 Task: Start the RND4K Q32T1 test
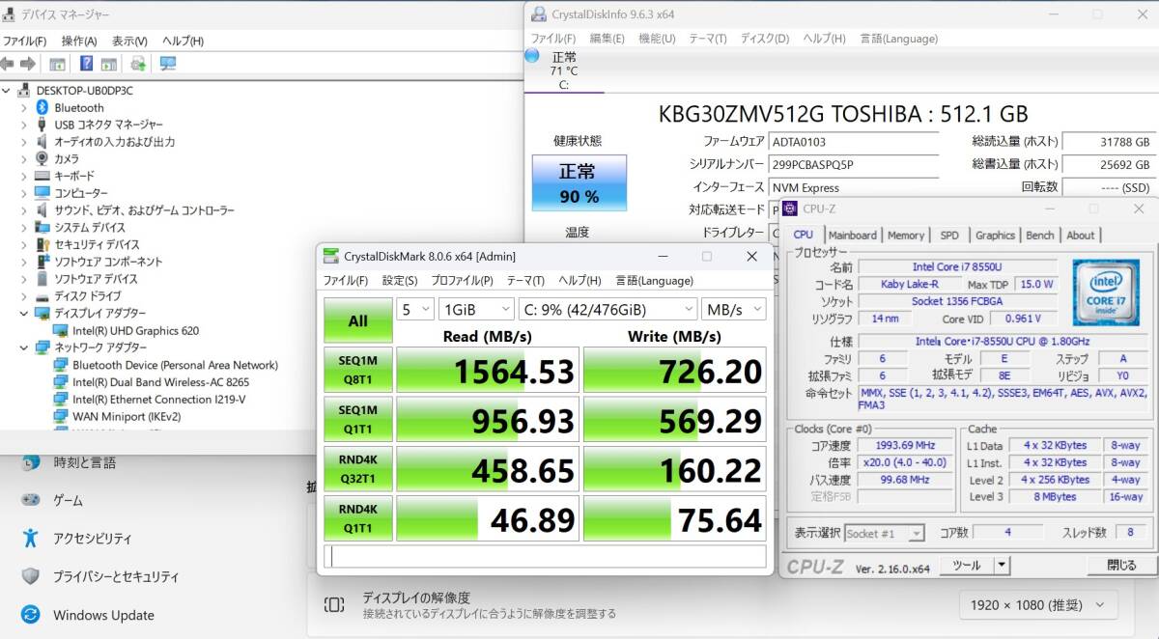coord(357,468)
